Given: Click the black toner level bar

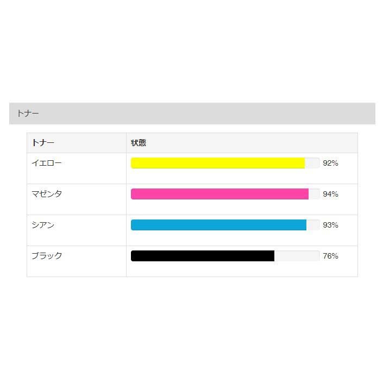Looking at the screenshot, I should pos(202,256).
